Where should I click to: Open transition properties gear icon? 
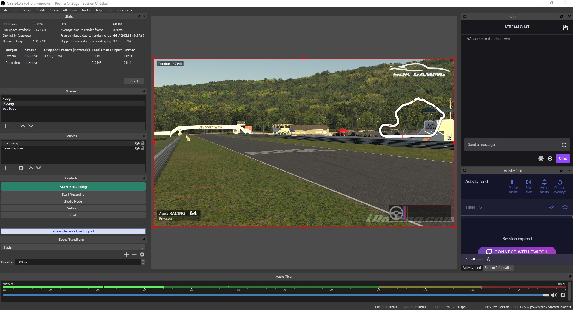[x=142, y=255]
